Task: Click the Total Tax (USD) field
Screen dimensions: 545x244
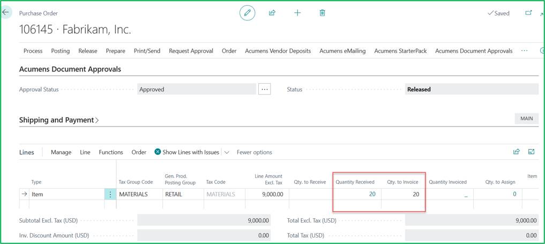Action: pos(472,235)
